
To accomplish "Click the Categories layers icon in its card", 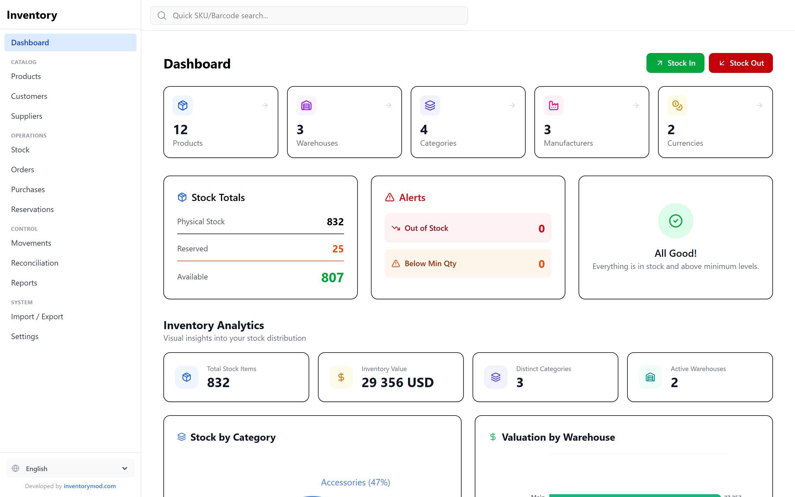I will (430, 105).
